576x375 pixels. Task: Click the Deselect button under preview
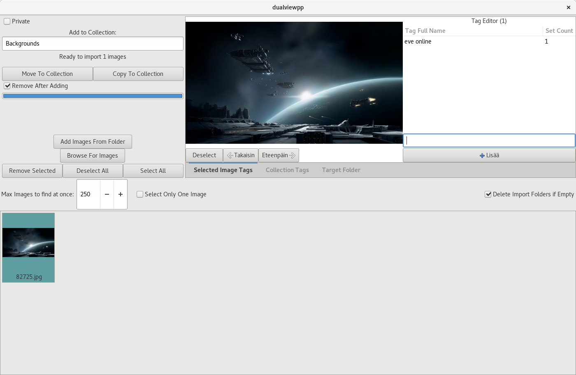[x=204, y=155]
